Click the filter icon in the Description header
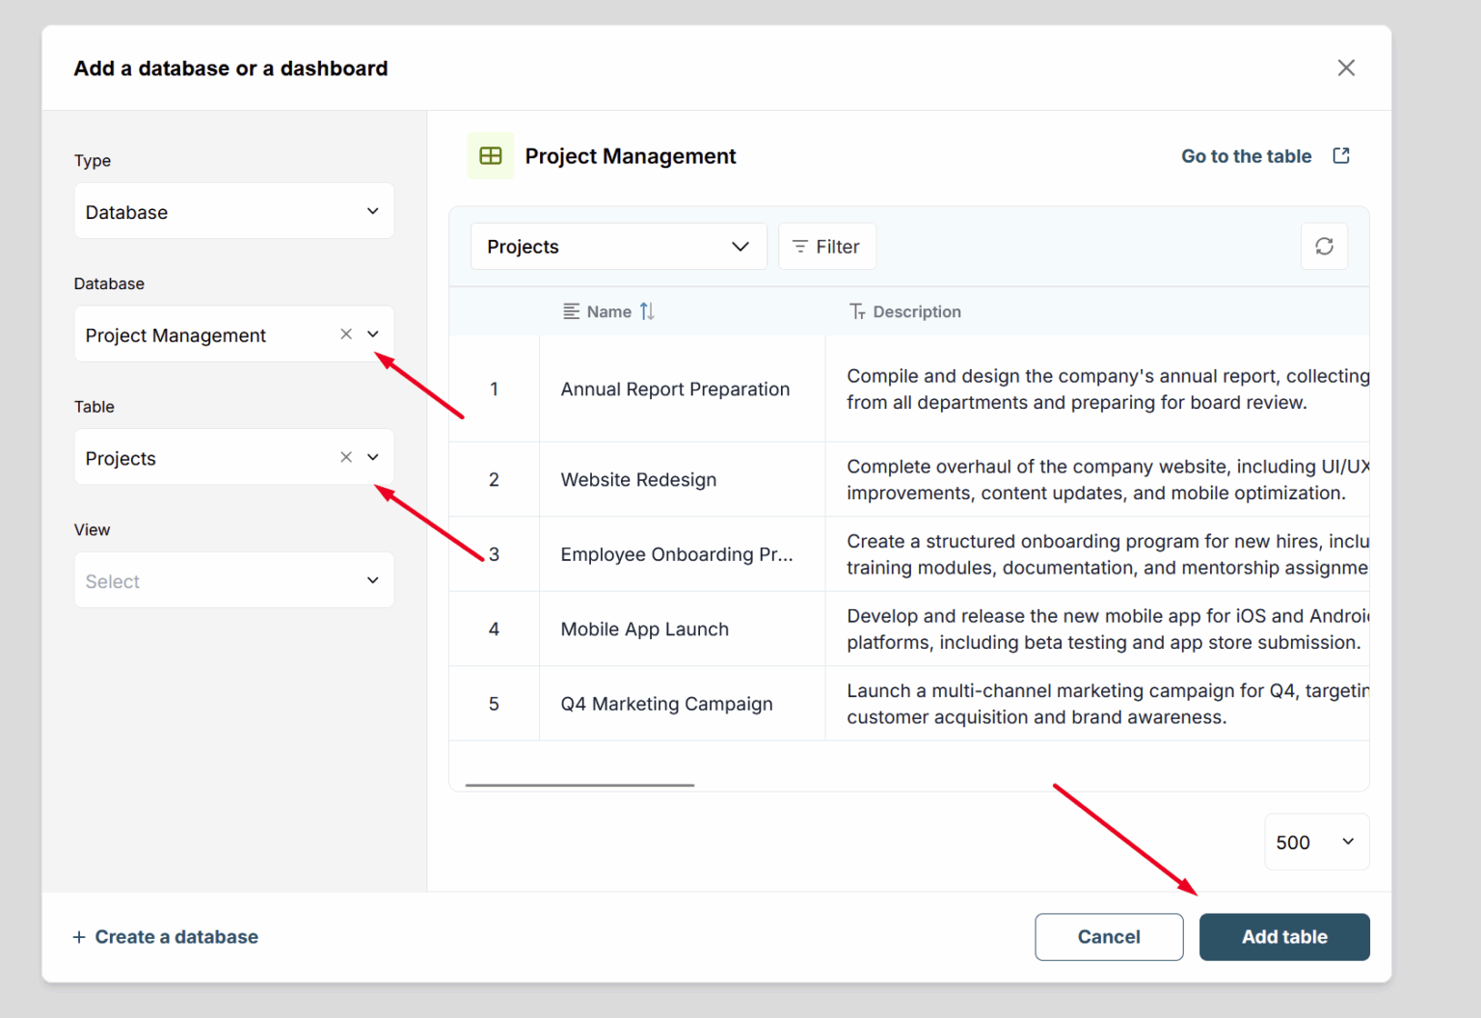 (856, 310)
